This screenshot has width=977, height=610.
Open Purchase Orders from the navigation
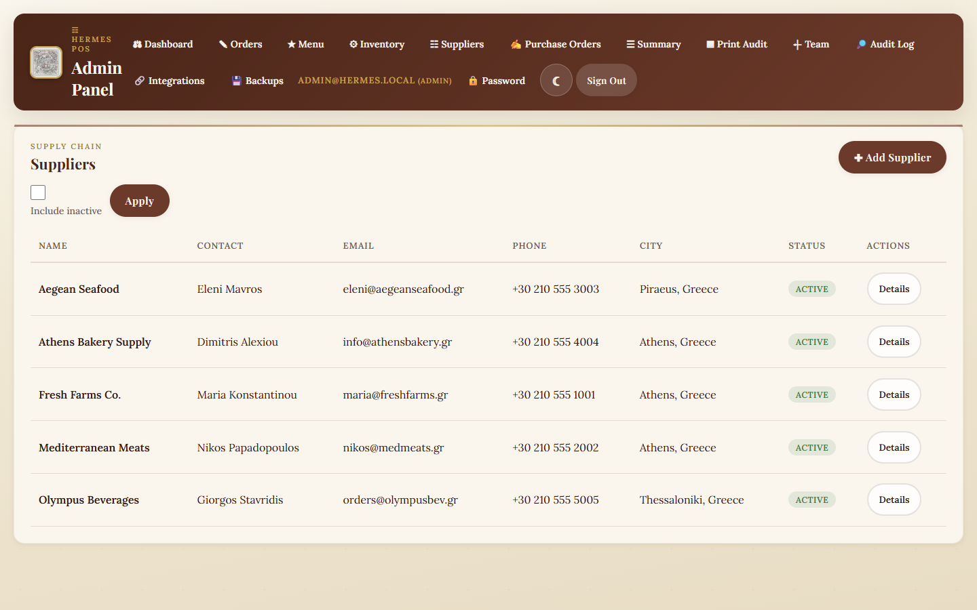pyautogui.click(x=555, y=44)
